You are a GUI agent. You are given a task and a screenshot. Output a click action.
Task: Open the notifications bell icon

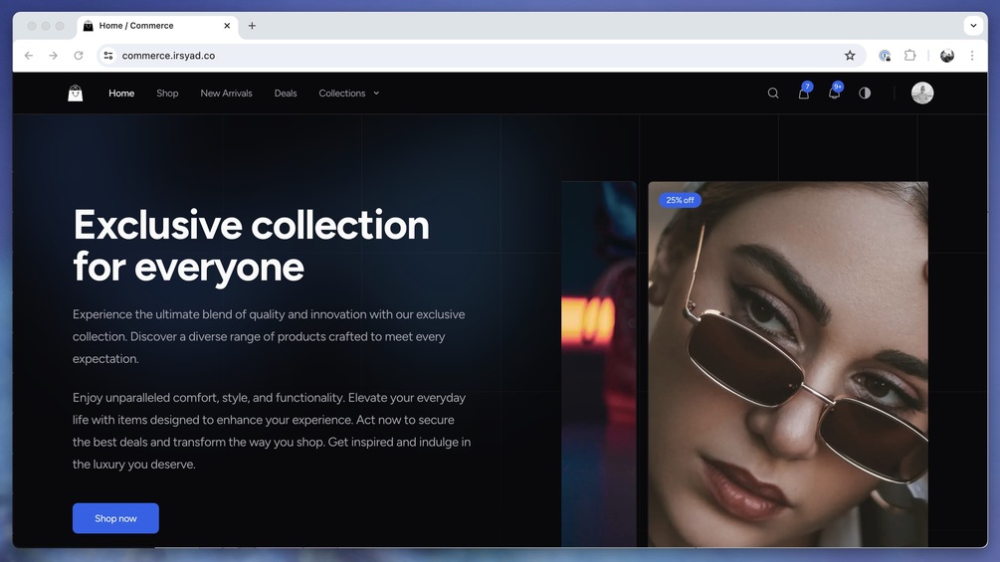(x=834, y=94)
